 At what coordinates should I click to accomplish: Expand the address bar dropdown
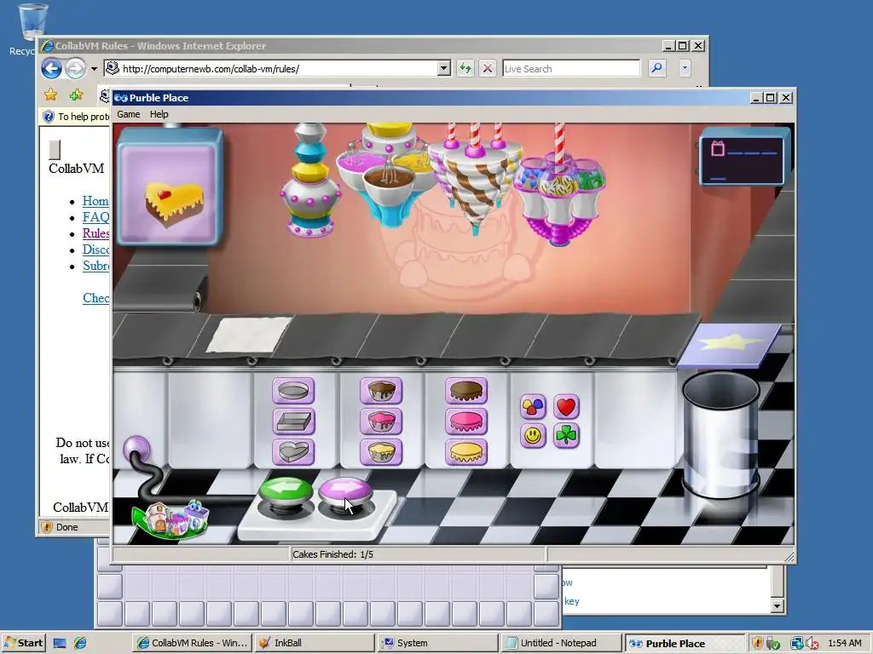point(443,68)
